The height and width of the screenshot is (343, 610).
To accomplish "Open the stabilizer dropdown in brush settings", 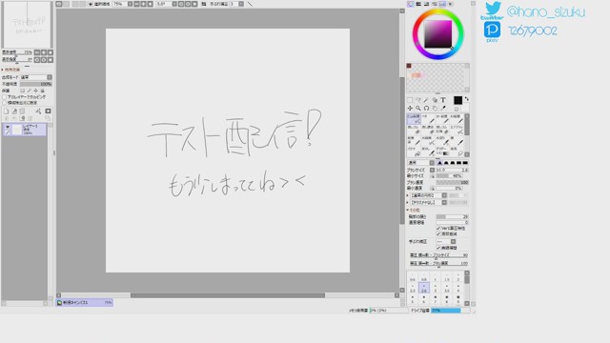I will click(446, 241).
